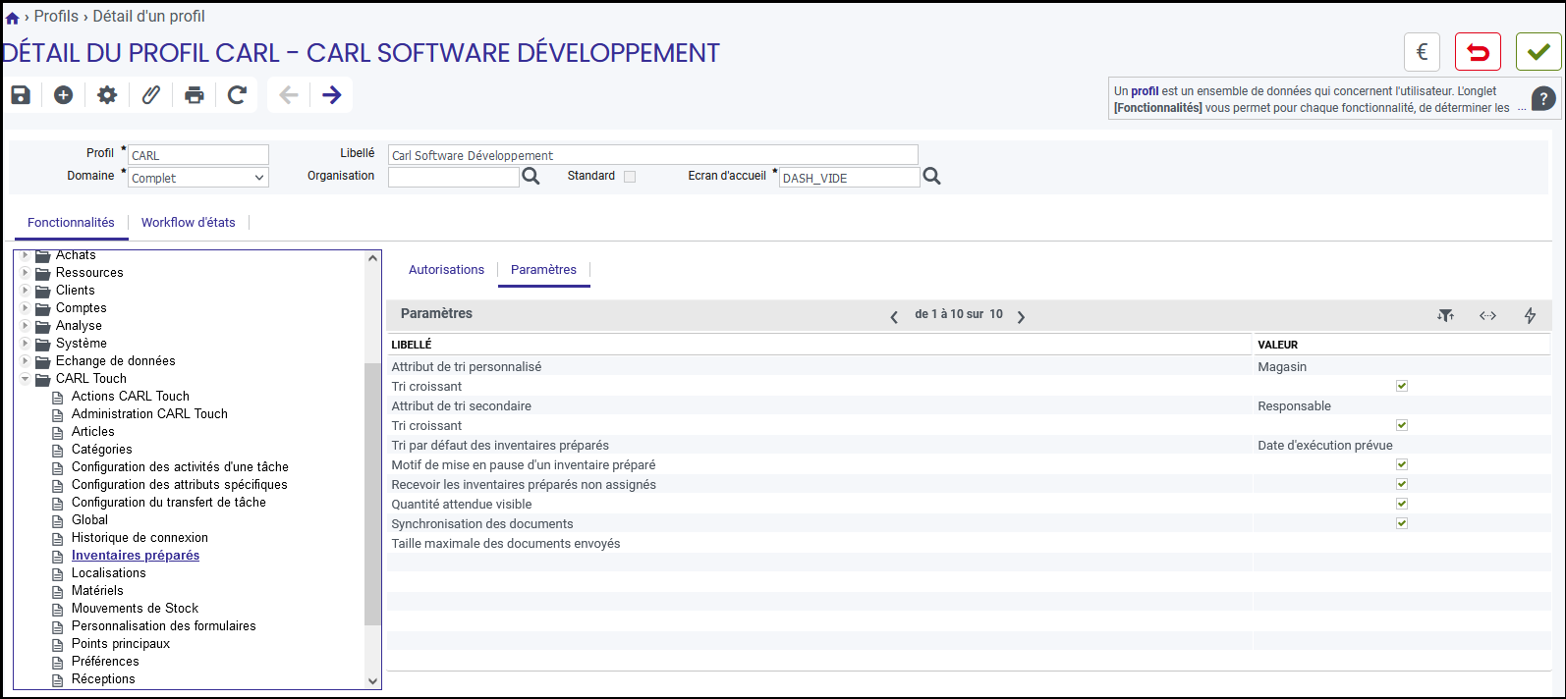Viewport: 1566px width, 699px height.
Task: Click the refresh reload icon
Action: coord(237,94)
